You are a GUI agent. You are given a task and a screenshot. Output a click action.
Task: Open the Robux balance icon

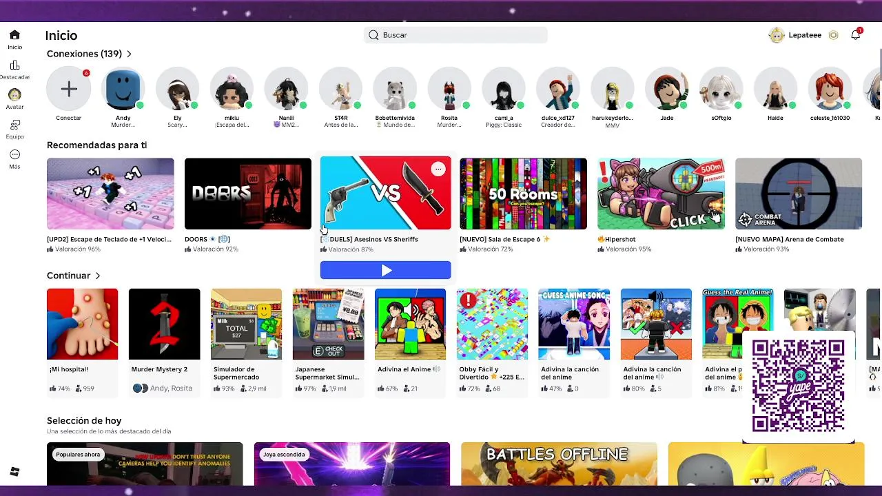click(x=833, y=35)
